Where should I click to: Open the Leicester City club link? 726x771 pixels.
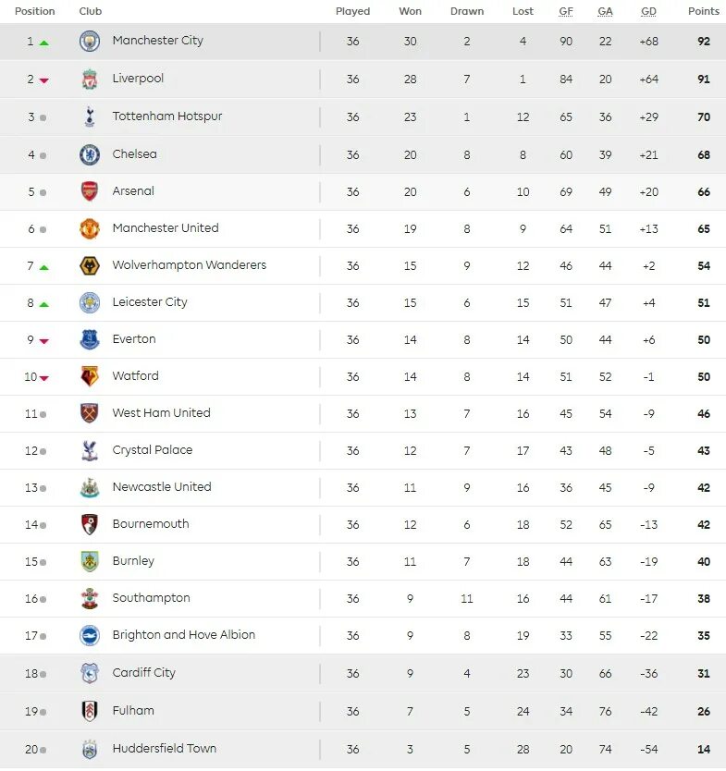(150, 302)
